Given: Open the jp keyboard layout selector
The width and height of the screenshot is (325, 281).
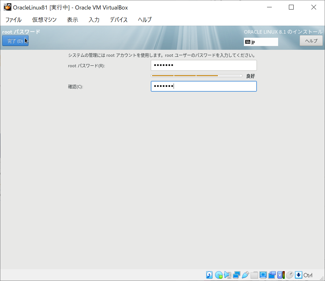Looking at the screenshot, I should [x=261, y=42].
